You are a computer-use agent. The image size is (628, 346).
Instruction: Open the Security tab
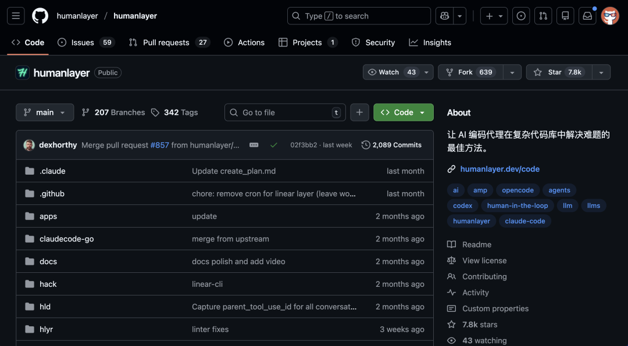(373, 42)
